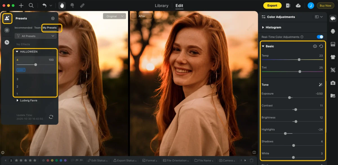Image resolution: width=338 pixels, height=165 pixels.
Task: Click the Buy Now button
Action: [325, 5]
